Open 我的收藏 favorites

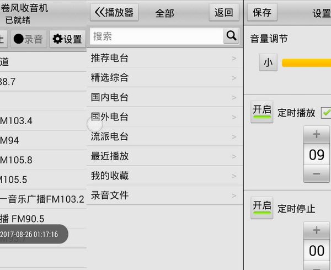click(x=164, y=176)
